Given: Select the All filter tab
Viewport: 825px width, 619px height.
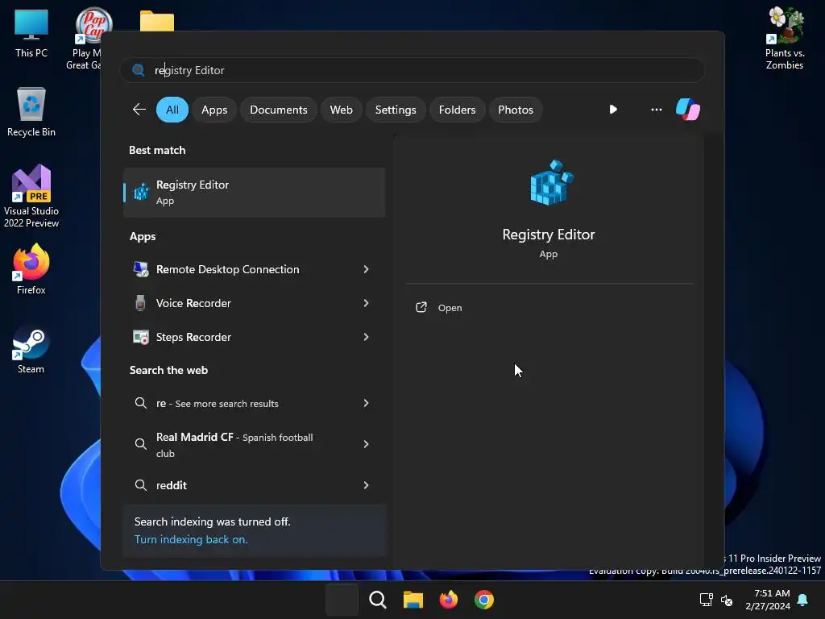Looking at the screenshot, I should [172, 110].
